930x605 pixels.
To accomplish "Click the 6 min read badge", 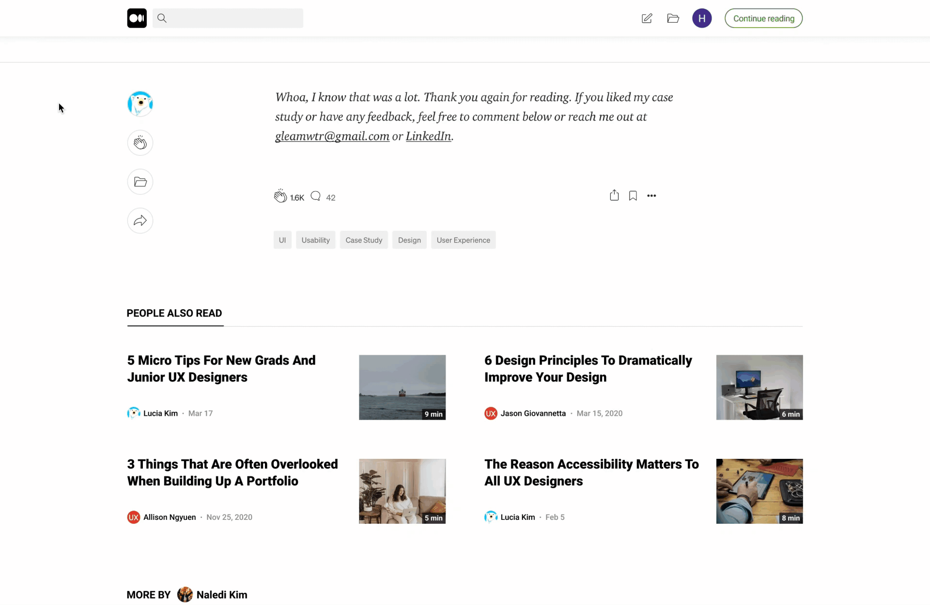I will click(790, 414).
